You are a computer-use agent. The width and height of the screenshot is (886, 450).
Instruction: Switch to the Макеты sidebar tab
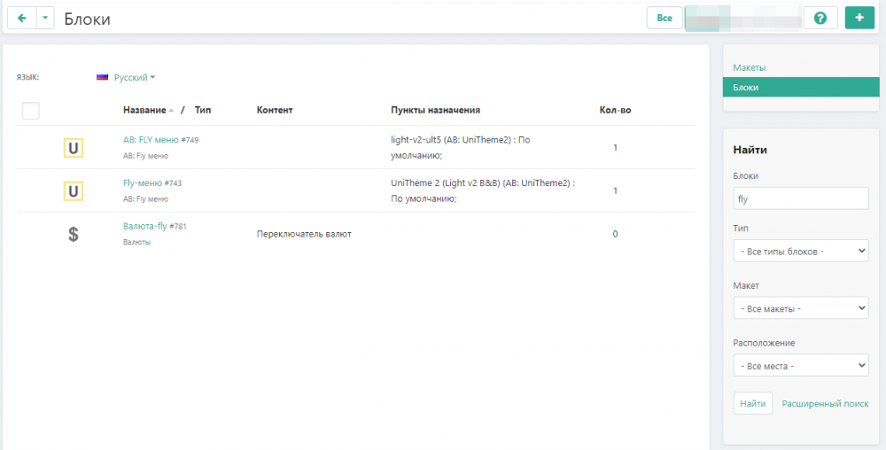point(749,67)
